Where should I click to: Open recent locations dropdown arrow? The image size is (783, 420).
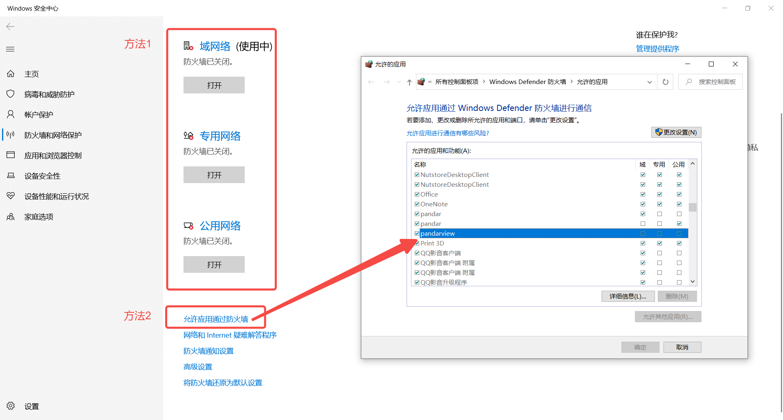pos(399,82)
